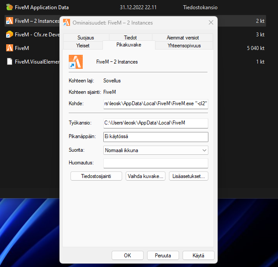Click the orange FiveM application icon in list
Viewport: 278px width, 267px height.
(x=9, y=48)
